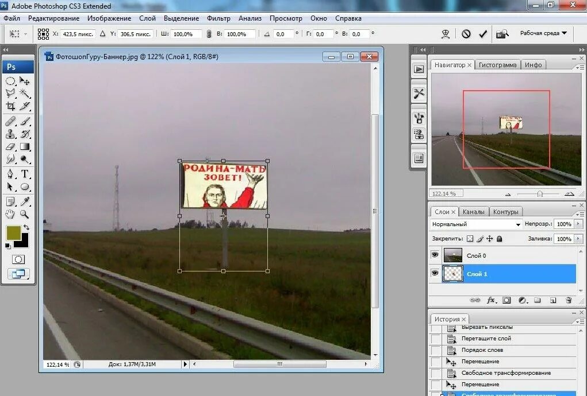This screenshot has height=396, width=587.
Task: Open the Изображение menu
Action: click(x=109, y=18)
